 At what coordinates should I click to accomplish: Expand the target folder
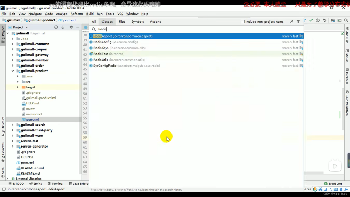(17, 87)
